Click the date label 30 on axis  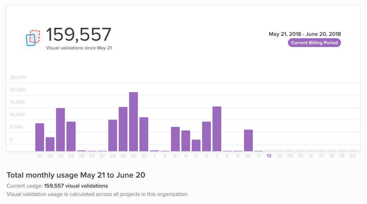point(133,156)
